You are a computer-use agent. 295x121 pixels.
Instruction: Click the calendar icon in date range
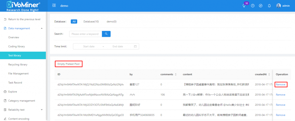(x=135, y=46)
